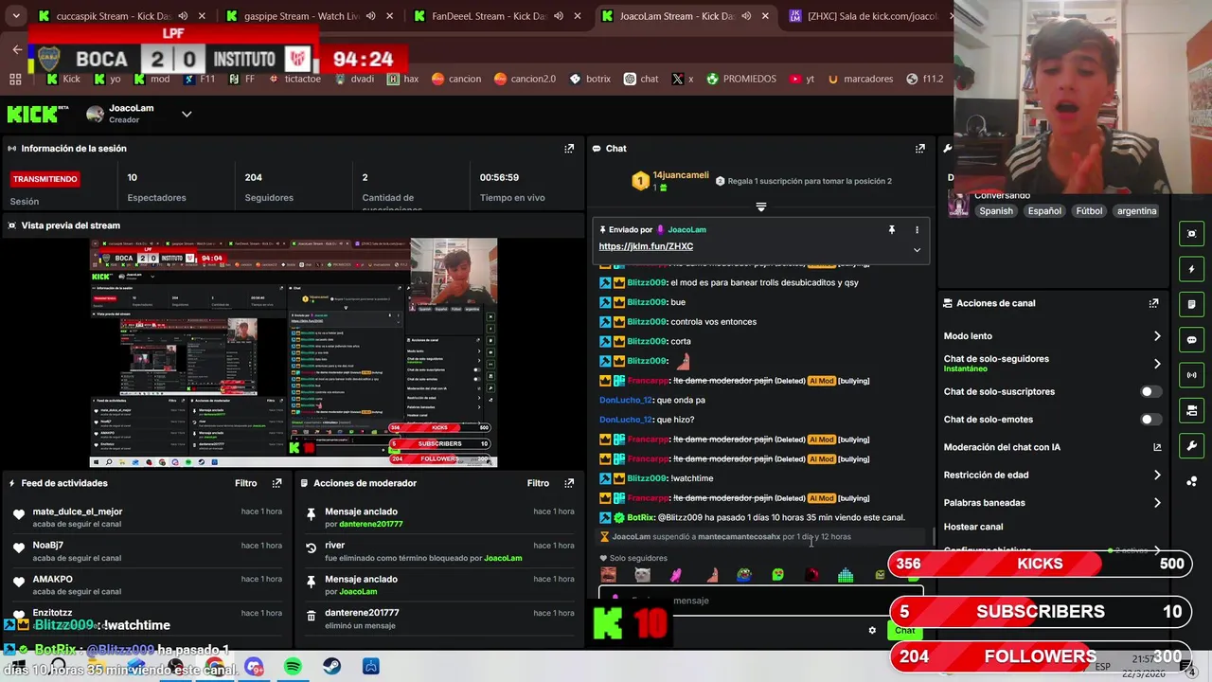Open the browser tab list dropdown

click(x=15, y=16)
